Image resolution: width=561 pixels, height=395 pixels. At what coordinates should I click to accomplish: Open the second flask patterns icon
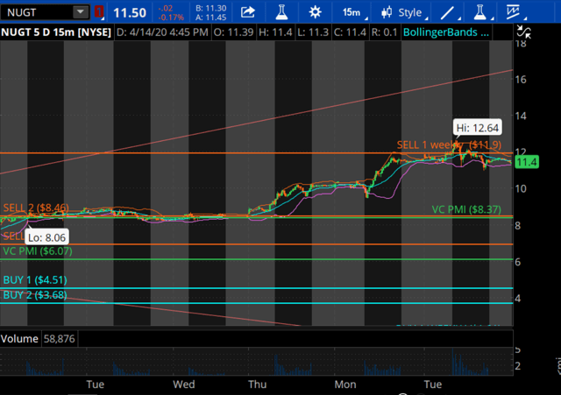(481, 12)
